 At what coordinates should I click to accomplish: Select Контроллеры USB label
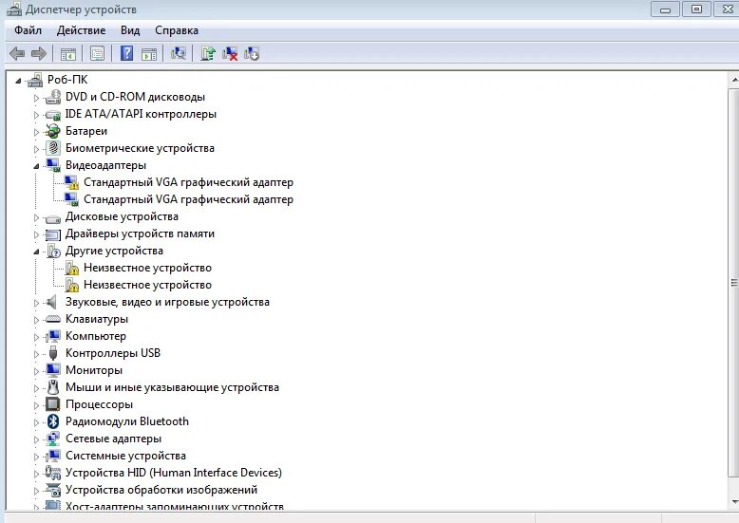(x=113, y=353)
